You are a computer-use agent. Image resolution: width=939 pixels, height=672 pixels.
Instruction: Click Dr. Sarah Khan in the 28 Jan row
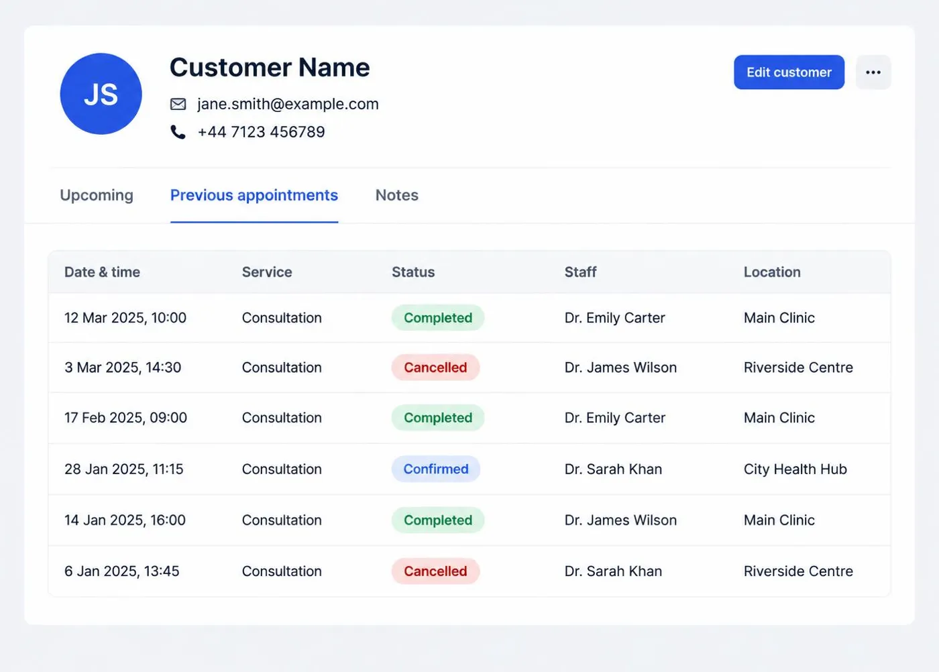tap(613, 469)
